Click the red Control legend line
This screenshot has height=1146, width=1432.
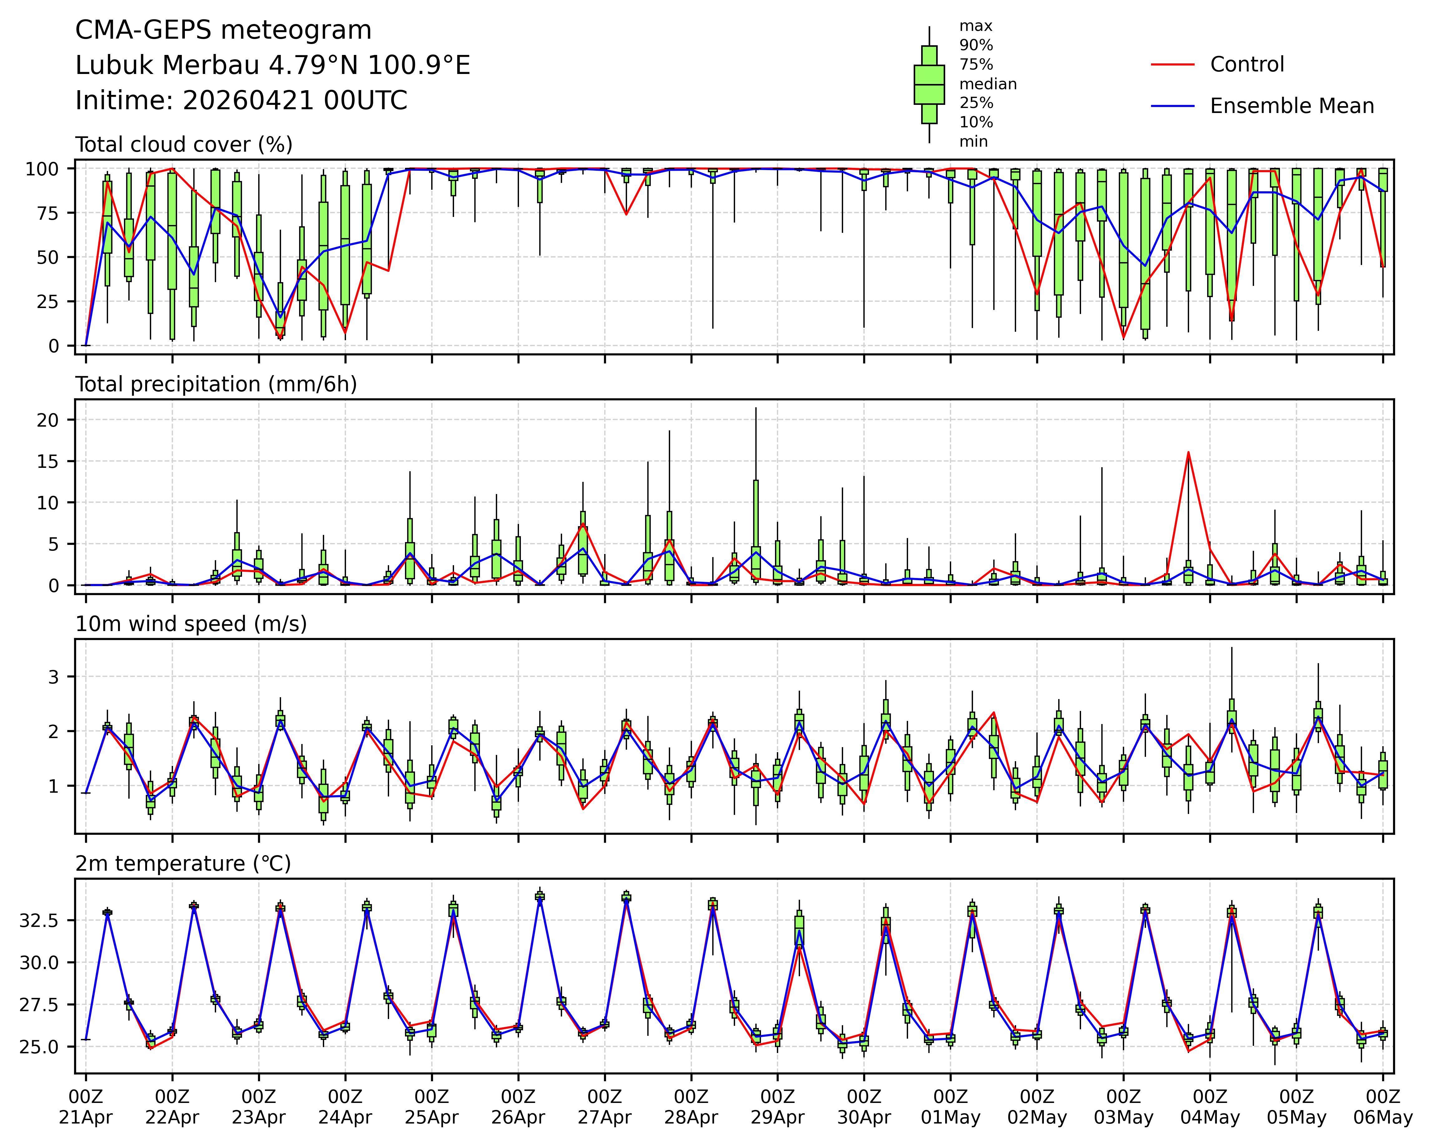[x=1172, y=64]
